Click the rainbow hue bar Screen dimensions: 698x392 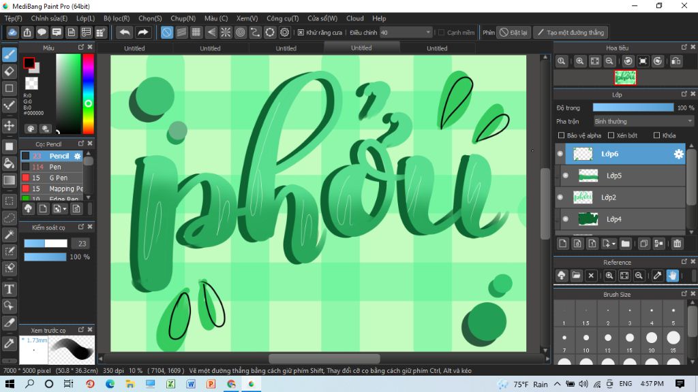[88, 94]
